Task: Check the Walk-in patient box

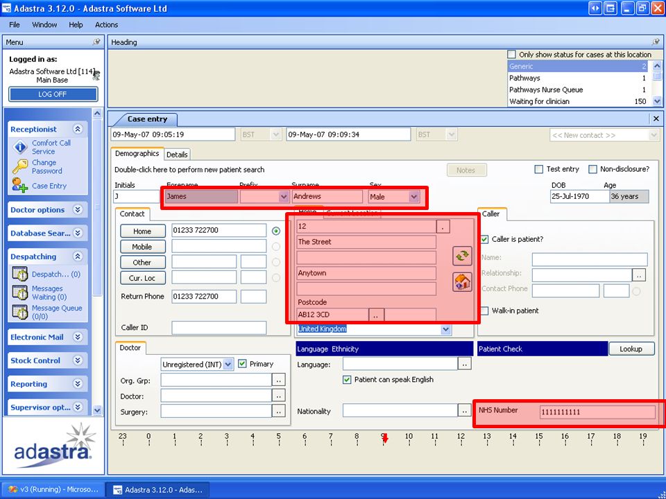Action: pyautogui.click(x=484, y=310)
